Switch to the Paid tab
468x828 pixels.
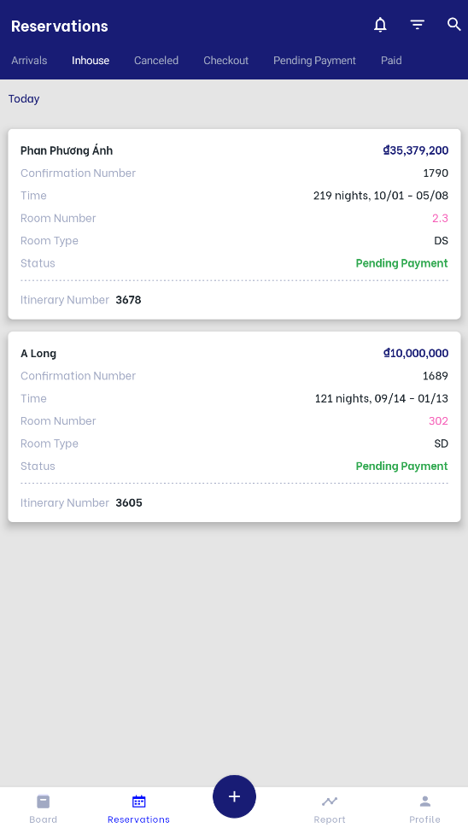pyautogui.click(x=391, y=60)
